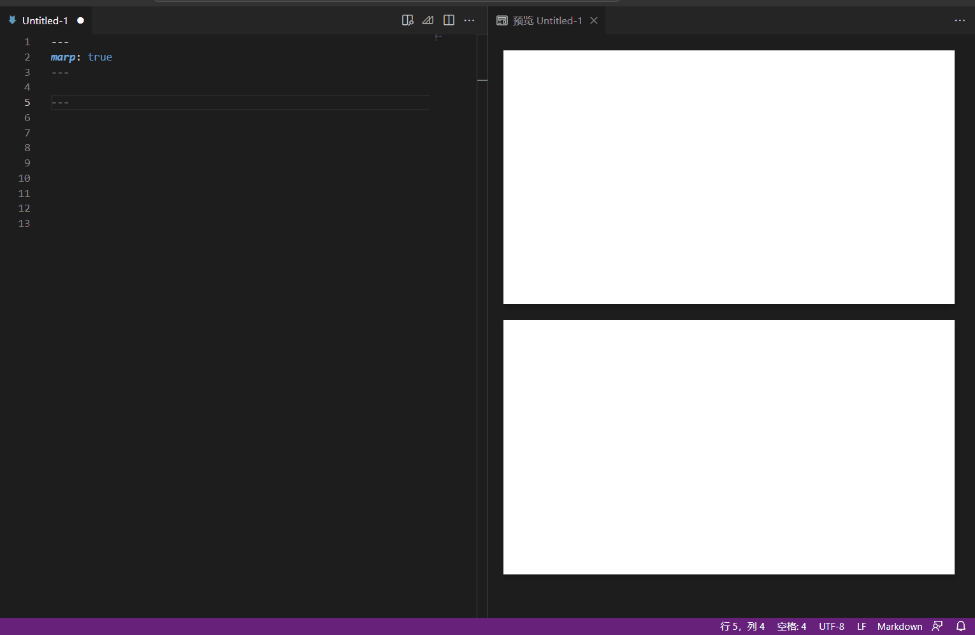975x635 pixels.
Task: Open more editor actions menu
Action: [470, 20]
